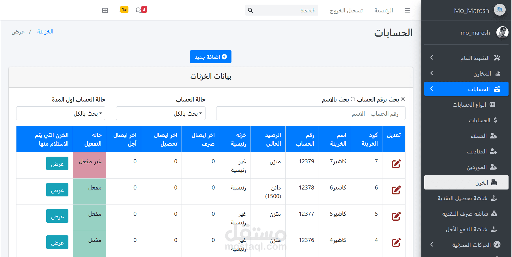Click account number 12376 cell
The image size is (512, 257).
click(302, 244)
